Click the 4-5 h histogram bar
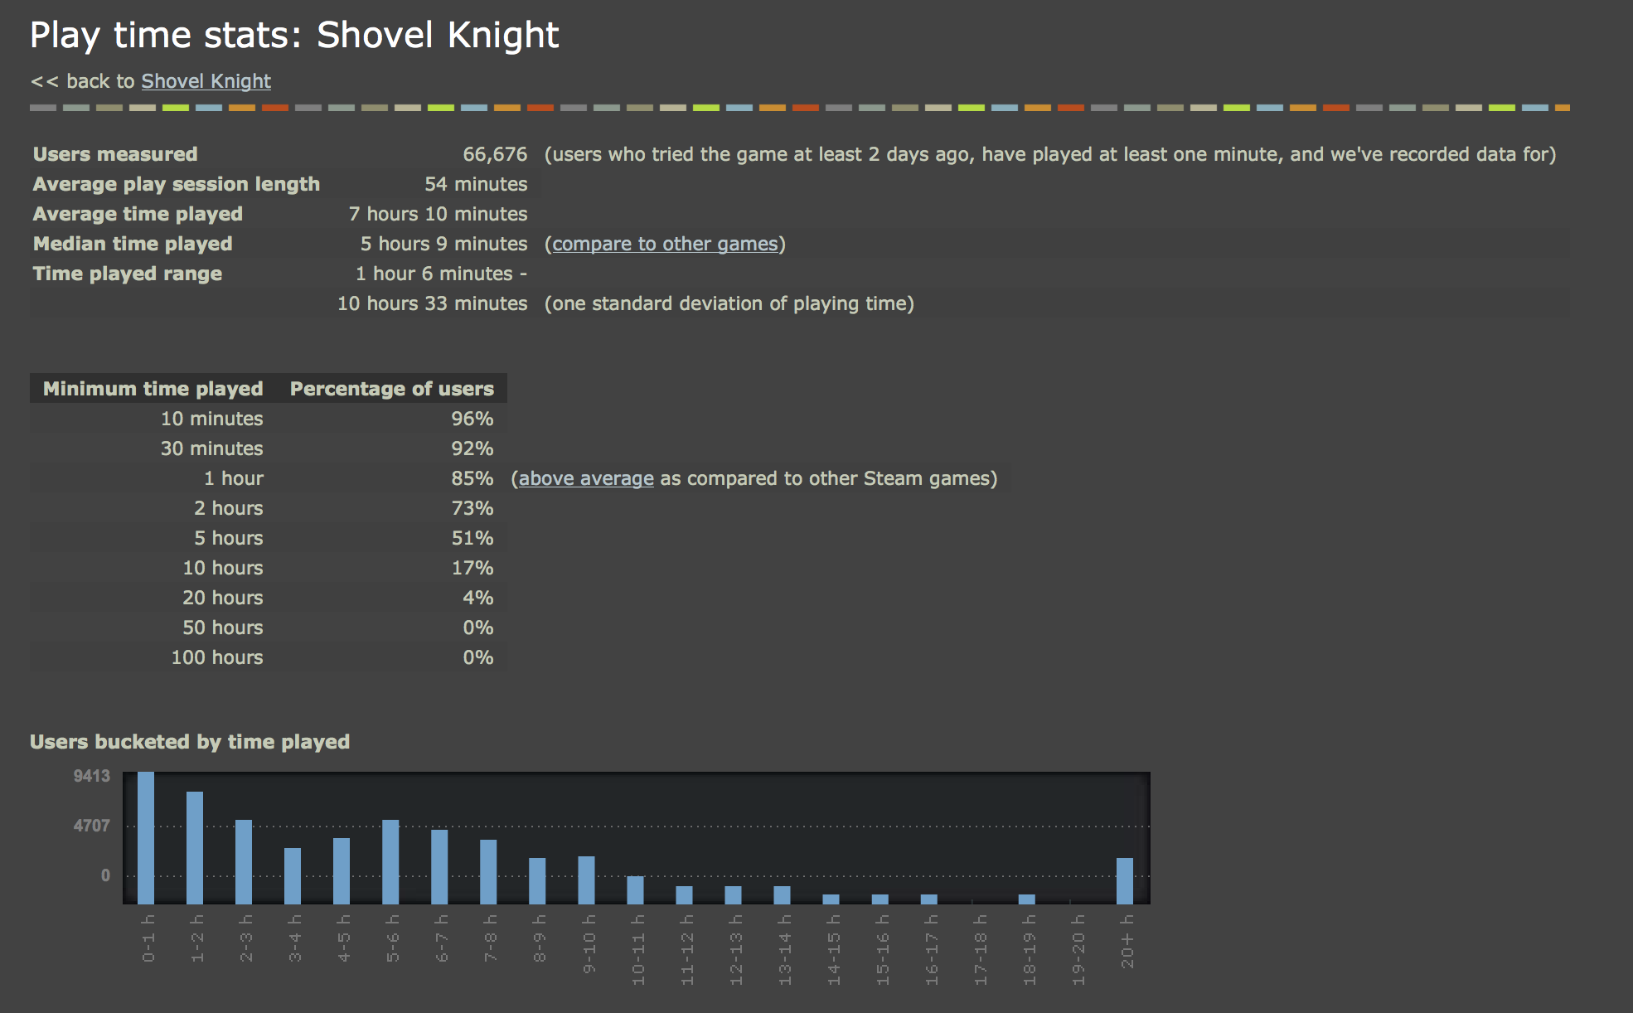The height and width of the screenshot is (1013, 1633). (342, 870)
